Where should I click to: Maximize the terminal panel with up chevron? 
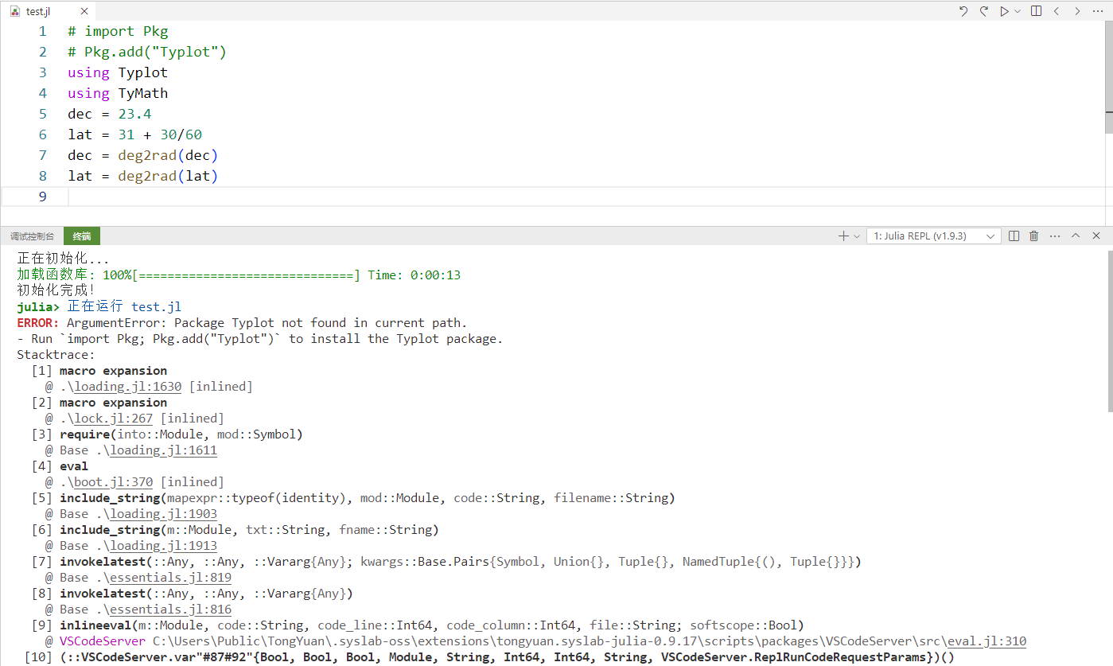1076,236
